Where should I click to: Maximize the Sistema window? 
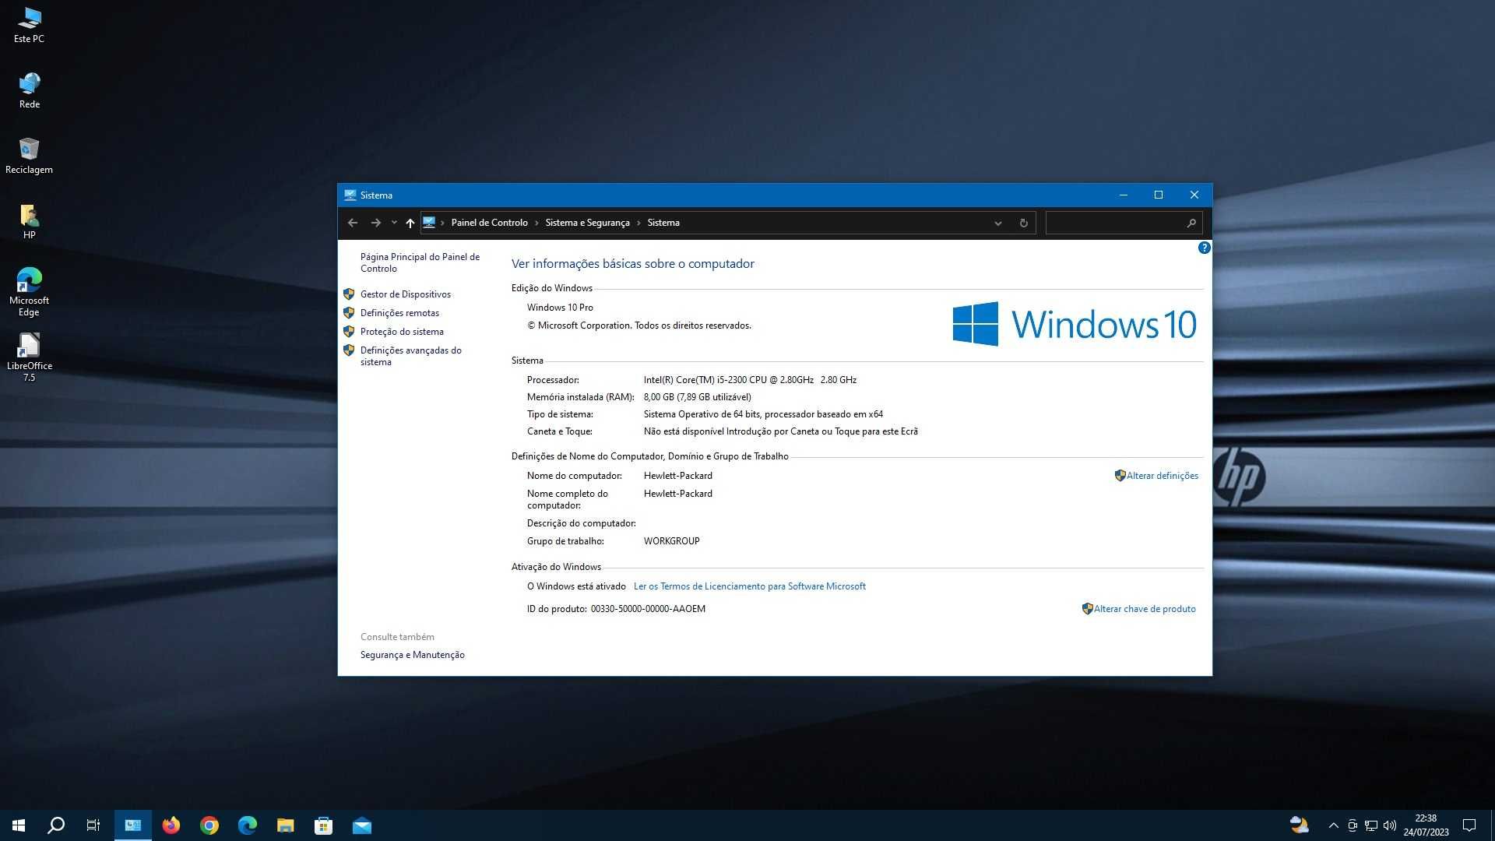pos(1159,195)
